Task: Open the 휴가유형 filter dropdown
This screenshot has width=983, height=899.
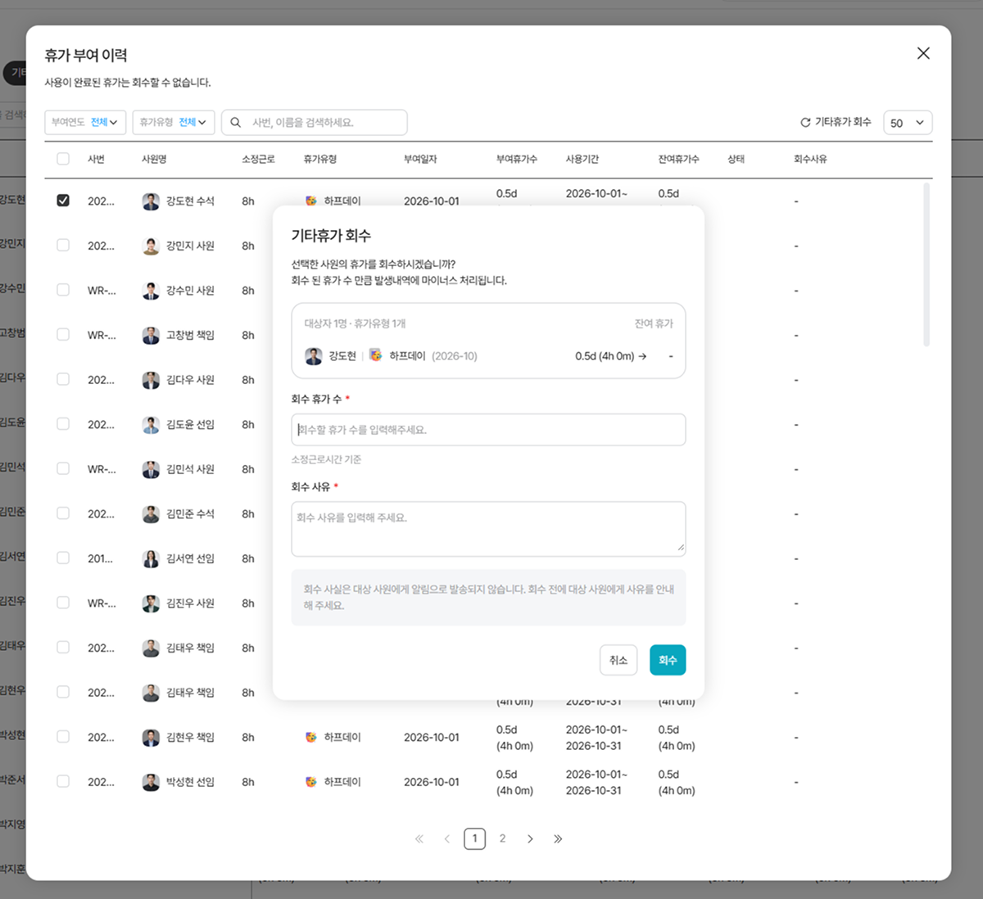Action: coord(174,123)
